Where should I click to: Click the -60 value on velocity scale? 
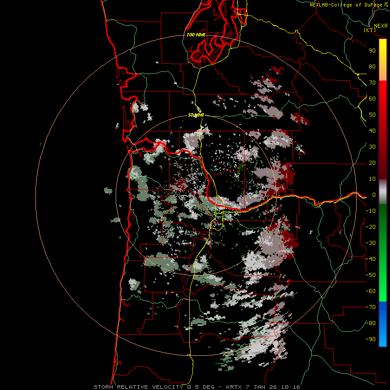(370, 291)
